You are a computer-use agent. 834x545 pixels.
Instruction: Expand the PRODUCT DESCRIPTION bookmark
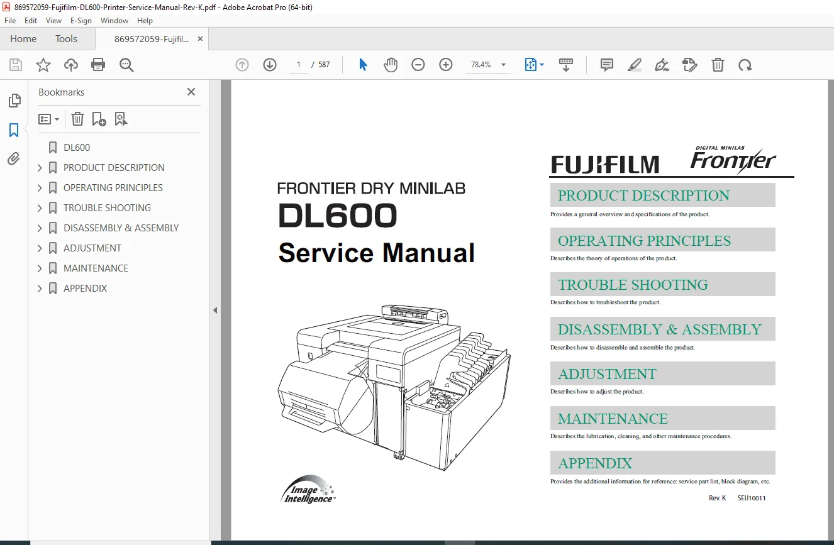pyautogui.click(x=40, y=168)
